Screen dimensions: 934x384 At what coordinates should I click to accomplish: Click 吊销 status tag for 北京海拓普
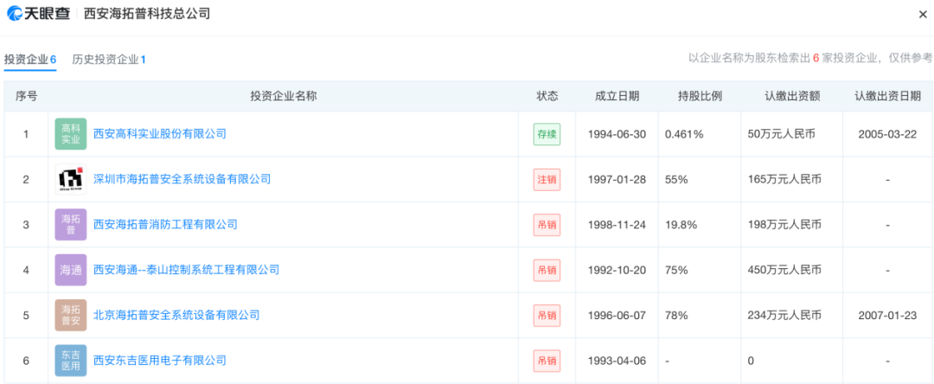point(547,316)
